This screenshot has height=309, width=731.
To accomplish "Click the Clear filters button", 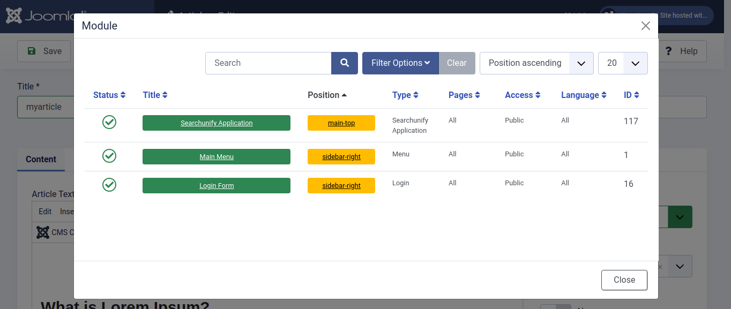I will click(457, 63).
